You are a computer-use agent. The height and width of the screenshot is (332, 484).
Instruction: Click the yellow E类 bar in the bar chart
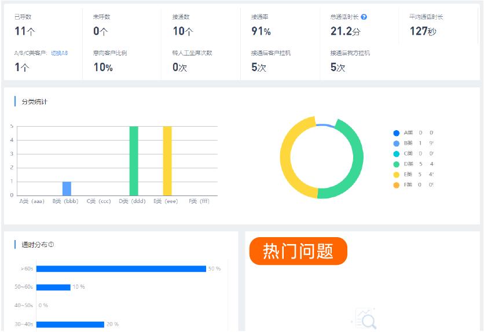click(167, 161)
